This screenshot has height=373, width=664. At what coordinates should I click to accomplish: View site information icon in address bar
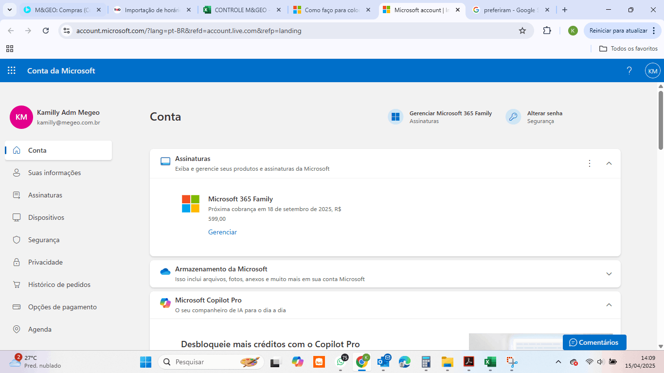(x=67, y=31)
